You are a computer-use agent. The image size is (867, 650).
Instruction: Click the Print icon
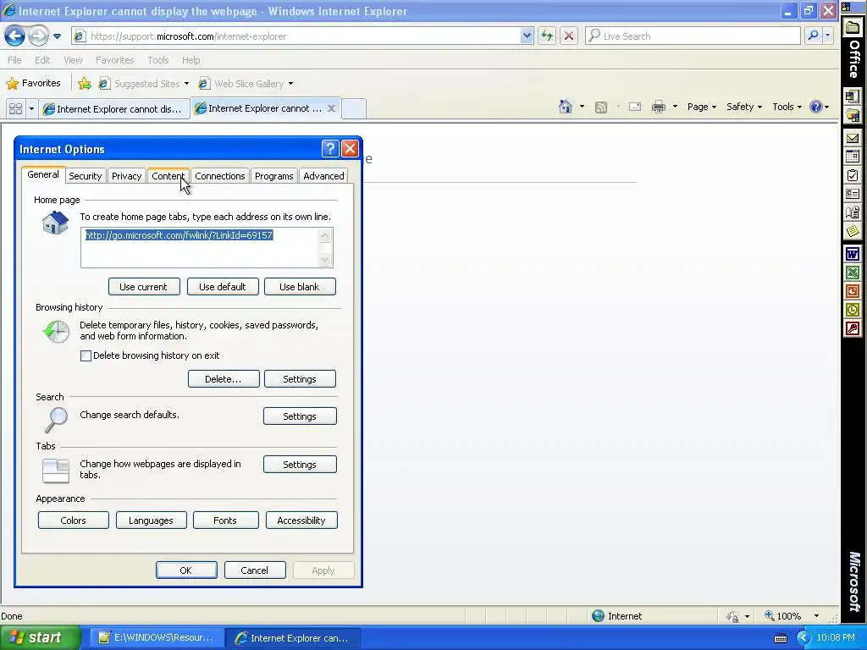[659, 107]
